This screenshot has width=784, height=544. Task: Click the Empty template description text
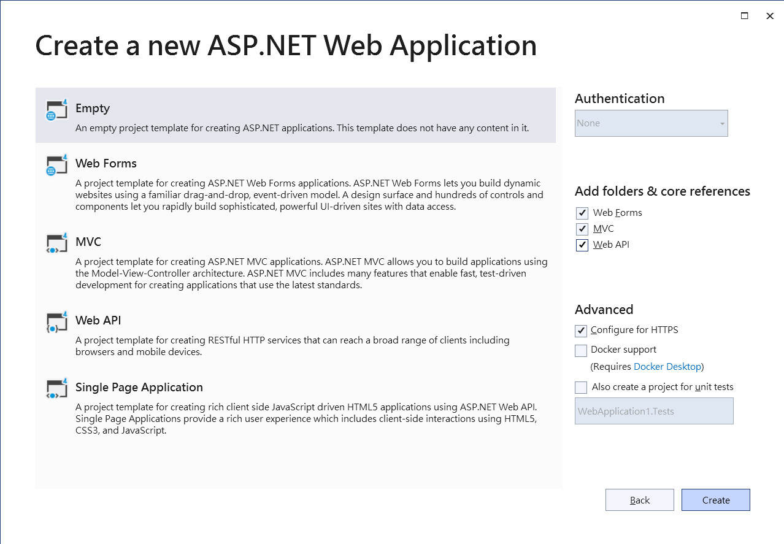point(302,128)
